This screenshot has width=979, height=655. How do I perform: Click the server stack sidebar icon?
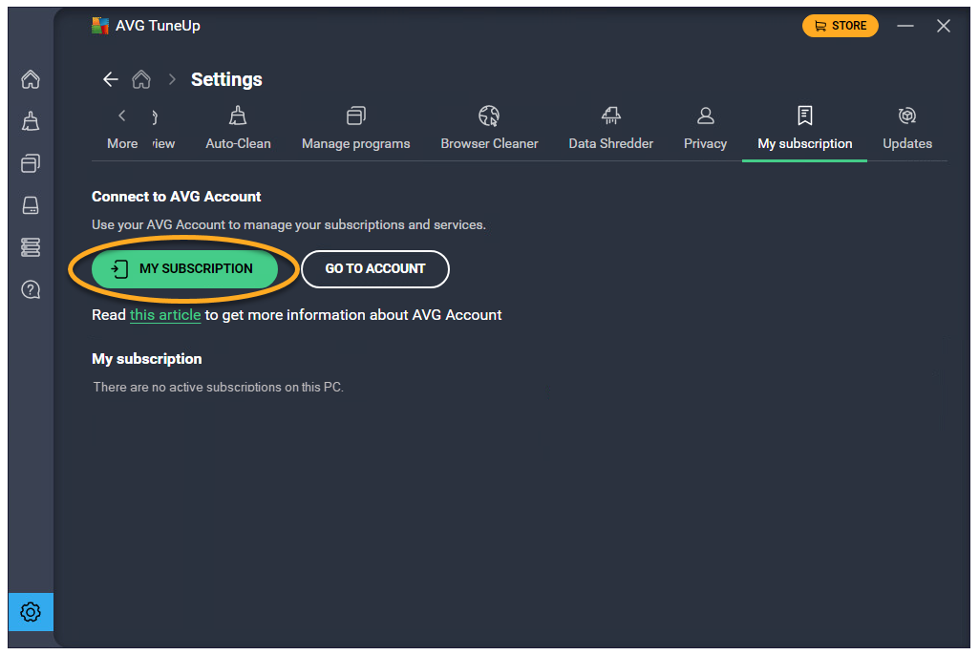[x=31, y=247]
